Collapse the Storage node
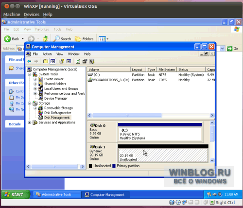This screenshot has width=243, height=208. coord(29,103)
